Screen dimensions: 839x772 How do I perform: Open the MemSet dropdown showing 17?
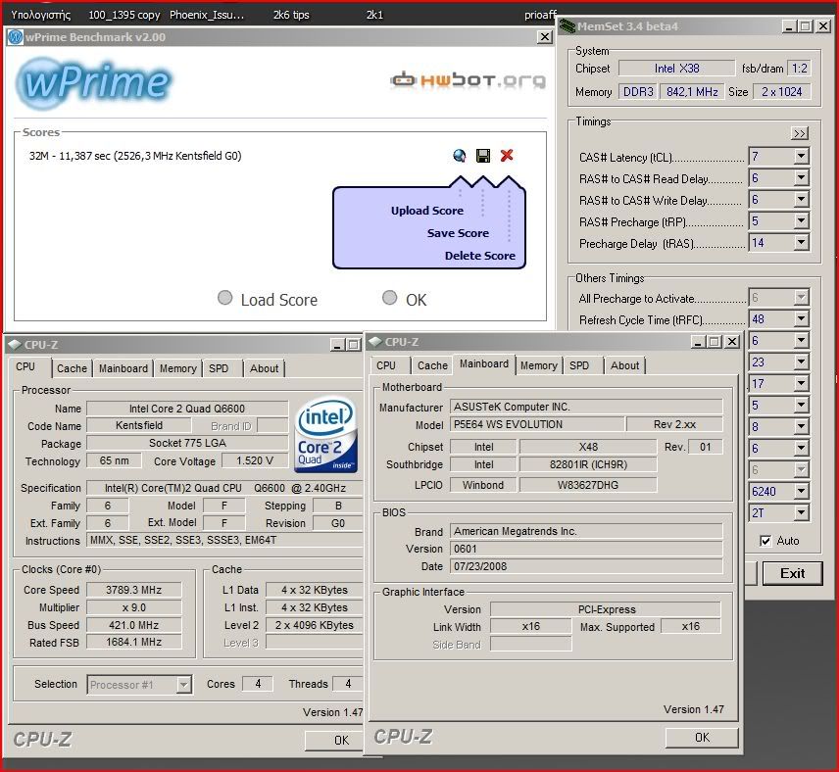point(801,384)
